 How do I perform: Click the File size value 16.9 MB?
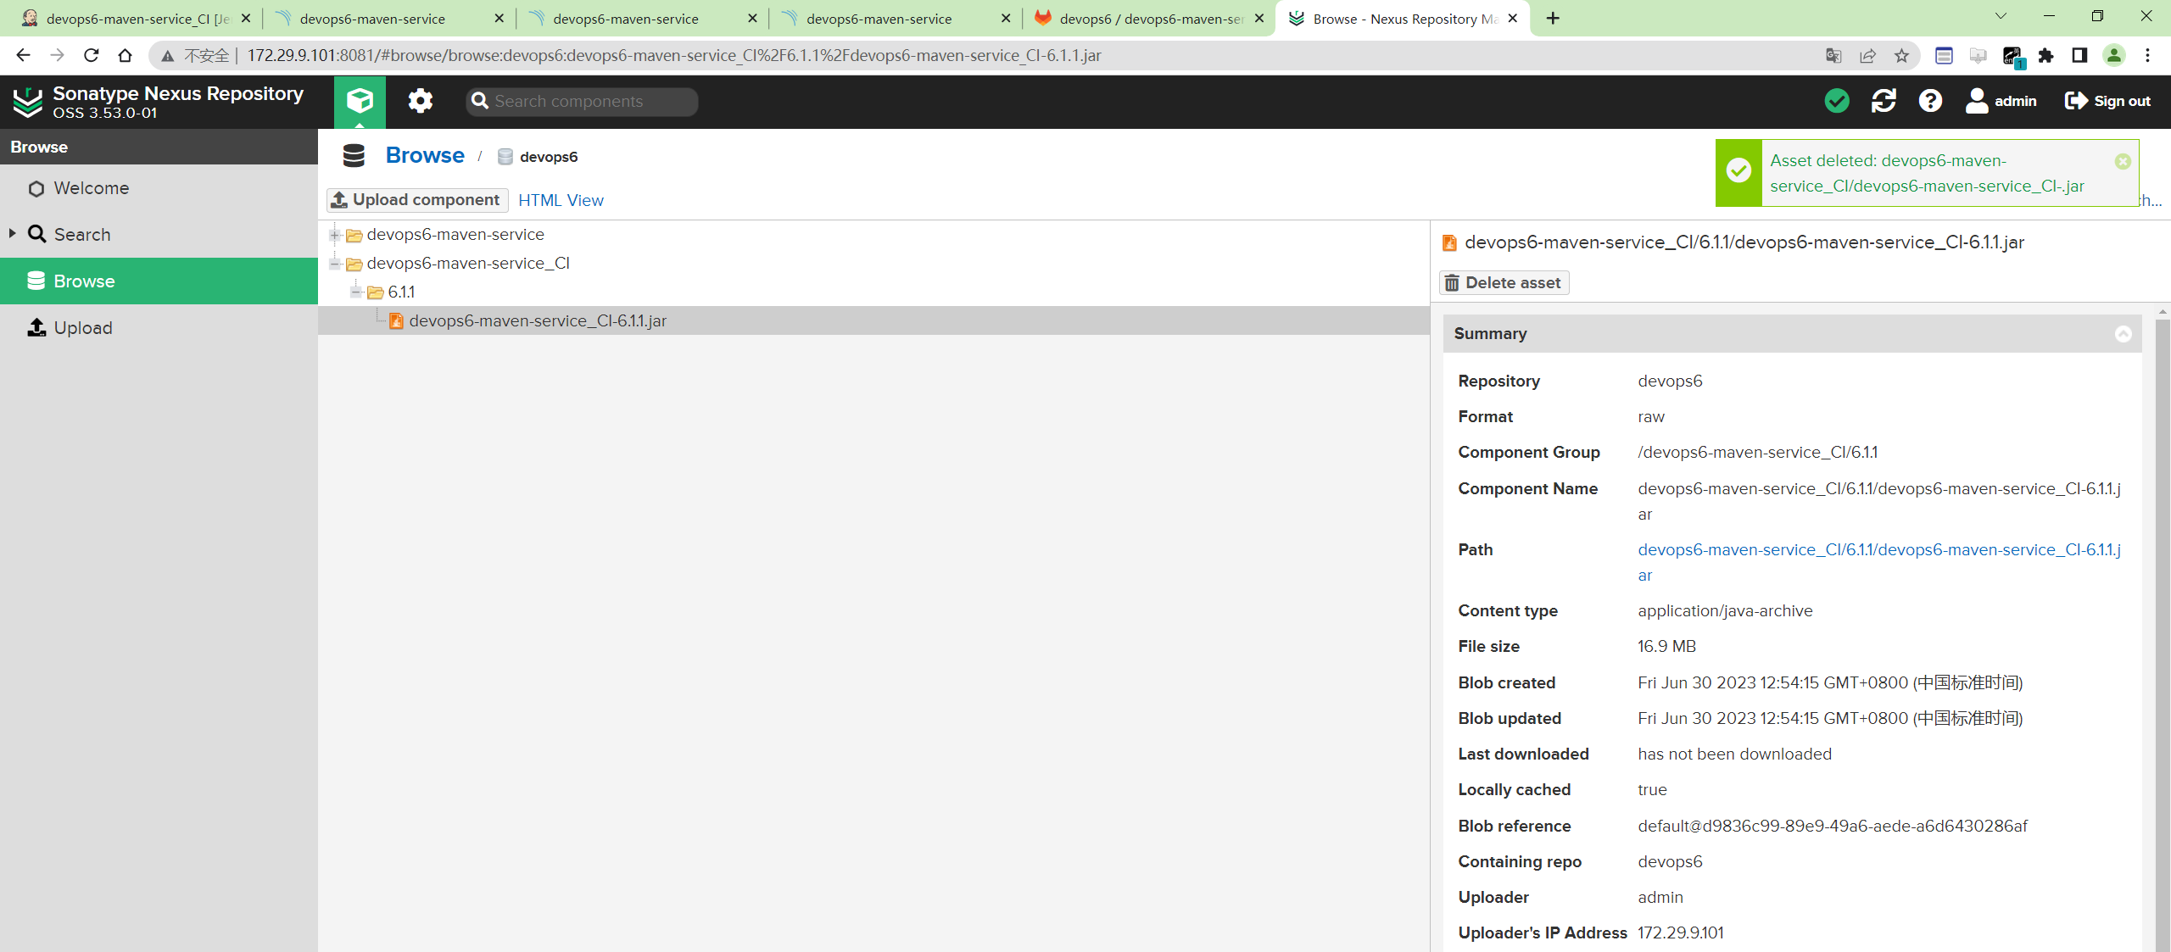pos(1666,647)
